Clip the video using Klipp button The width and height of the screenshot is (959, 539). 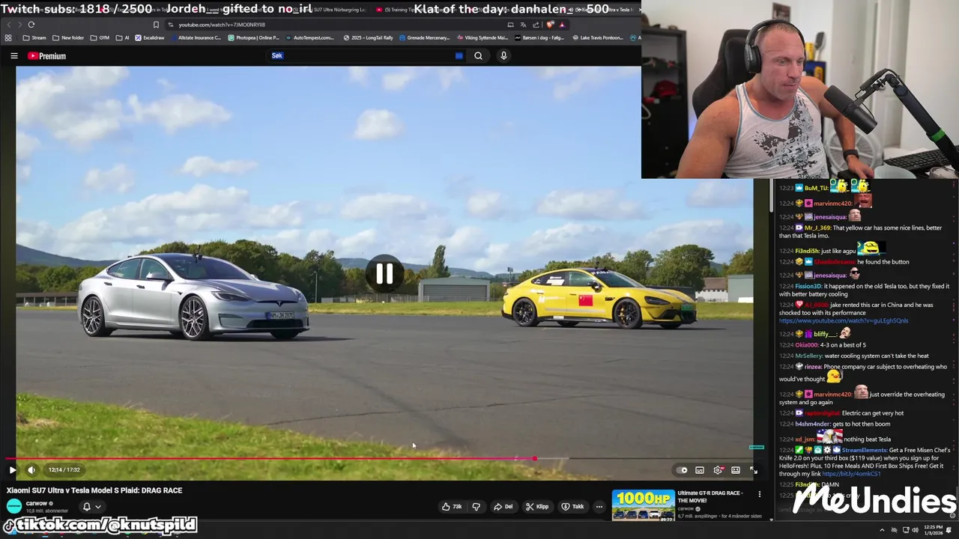coord(536,507)
